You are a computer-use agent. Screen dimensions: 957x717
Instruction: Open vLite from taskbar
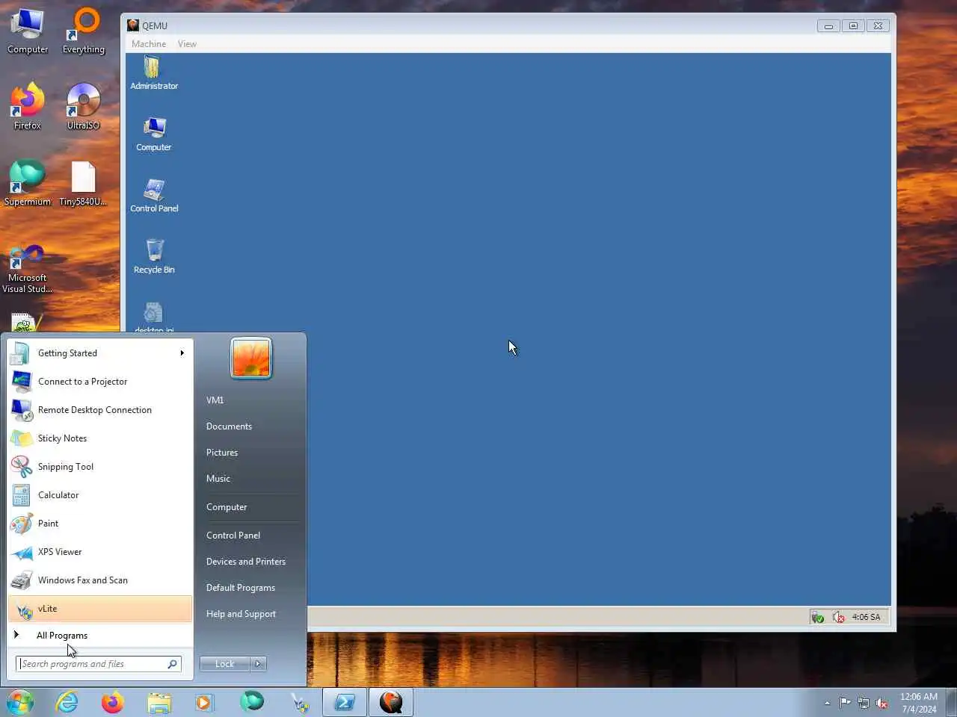(299, 702)
